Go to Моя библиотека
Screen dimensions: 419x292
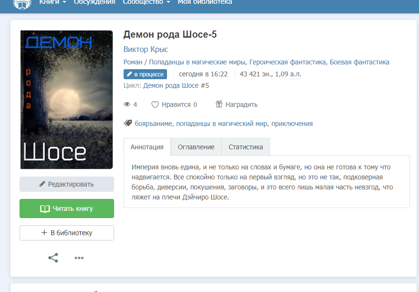click(205, 2)
